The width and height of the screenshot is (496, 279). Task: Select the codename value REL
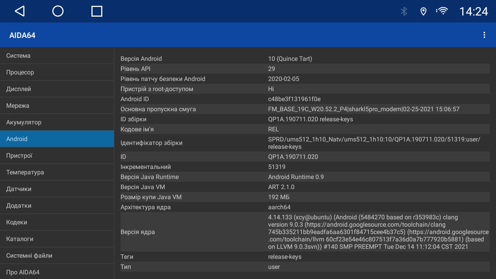coord(274,129)
